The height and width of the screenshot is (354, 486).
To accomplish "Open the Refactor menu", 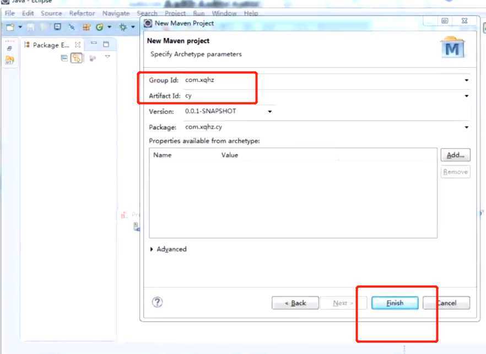I will tap(82, 13).
